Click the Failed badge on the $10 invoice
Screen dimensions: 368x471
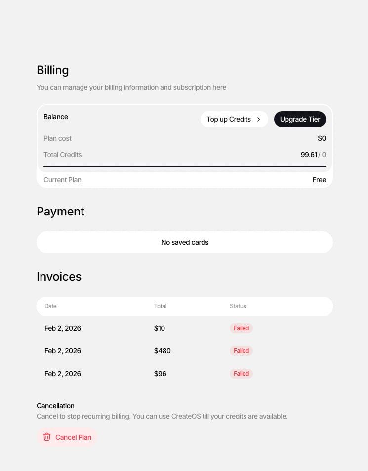(241, 328)
